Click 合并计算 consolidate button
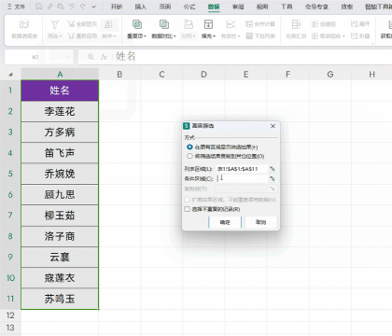The height and width of the screenshot is (336, 392). (x=260, y=24)
